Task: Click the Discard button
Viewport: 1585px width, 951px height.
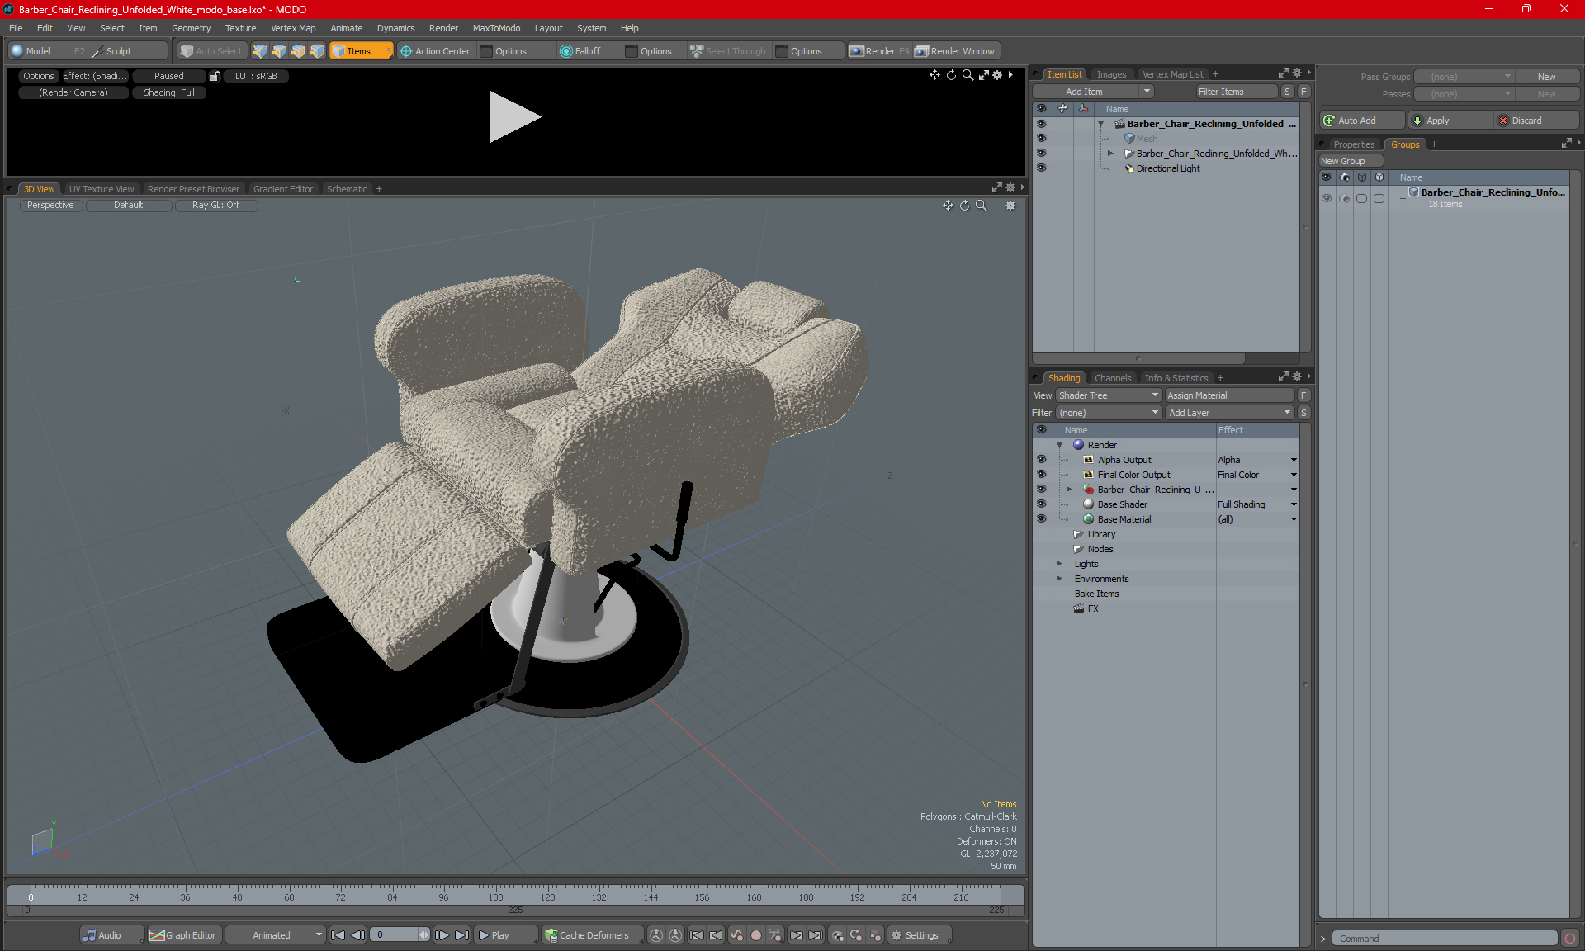Action: [1537, 121]
